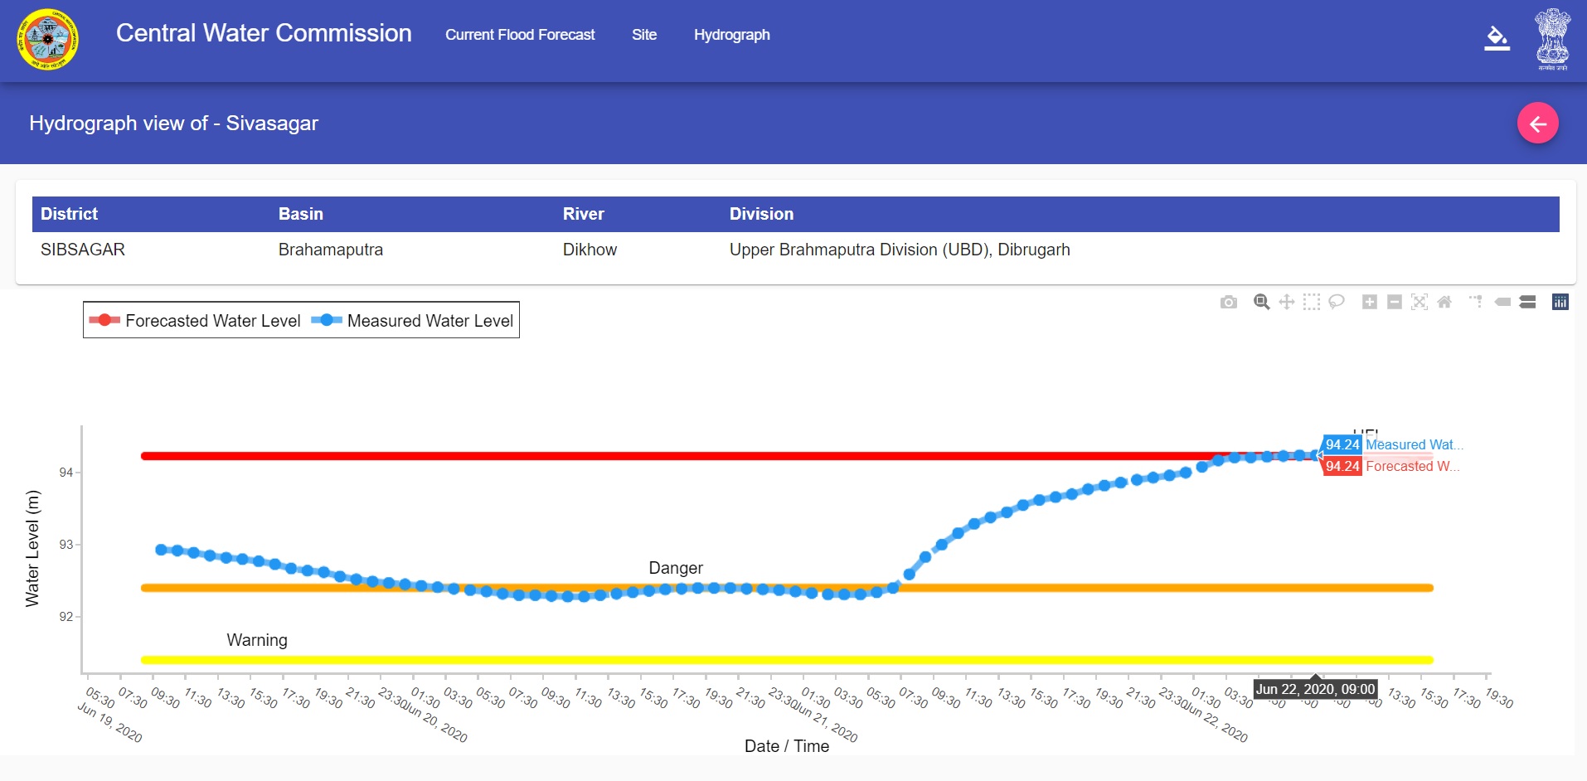Choose the Box Select tool

tap(1311, 303)
